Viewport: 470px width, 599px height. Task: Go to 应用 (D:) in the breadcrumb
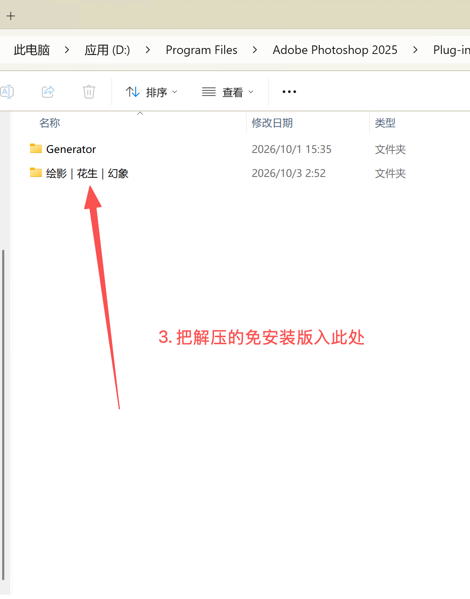(x=107, y=50)
